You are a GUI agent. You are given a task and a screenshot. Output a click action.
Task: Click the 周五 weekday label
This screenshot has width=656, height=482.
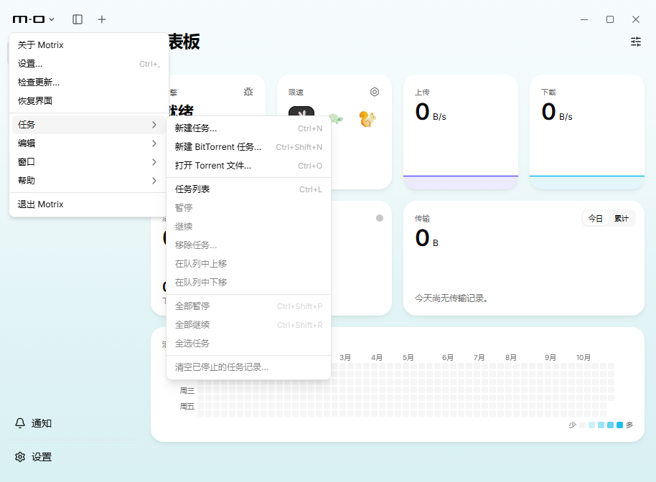pos(187,407)
